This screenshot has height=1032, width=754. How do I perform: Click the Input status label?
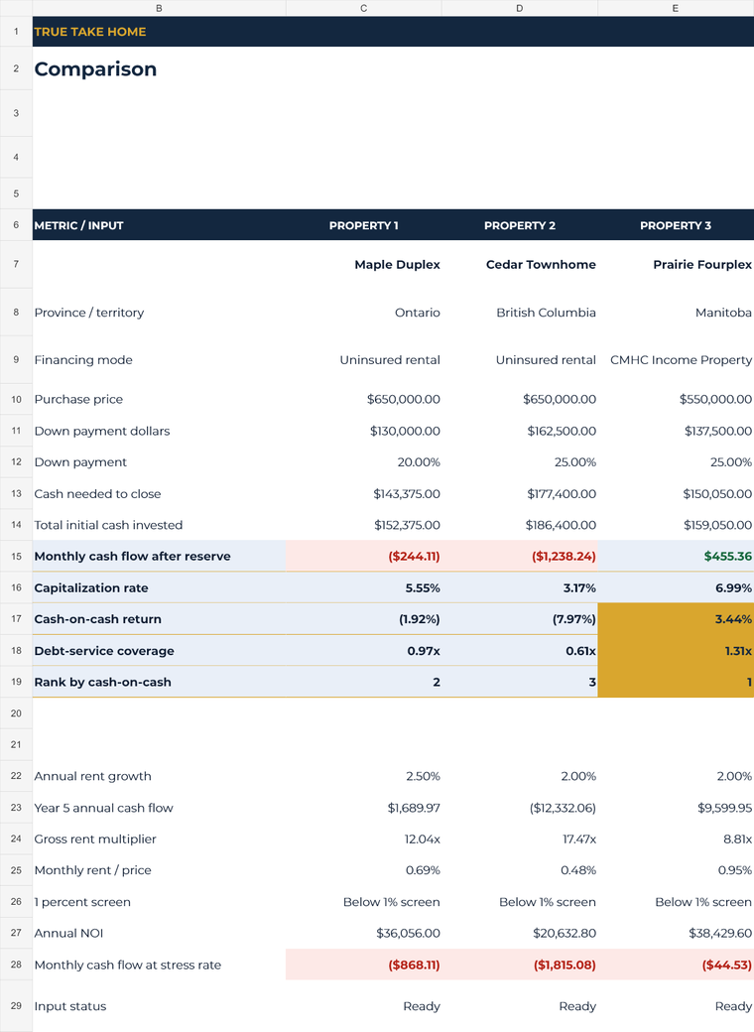70,1005
